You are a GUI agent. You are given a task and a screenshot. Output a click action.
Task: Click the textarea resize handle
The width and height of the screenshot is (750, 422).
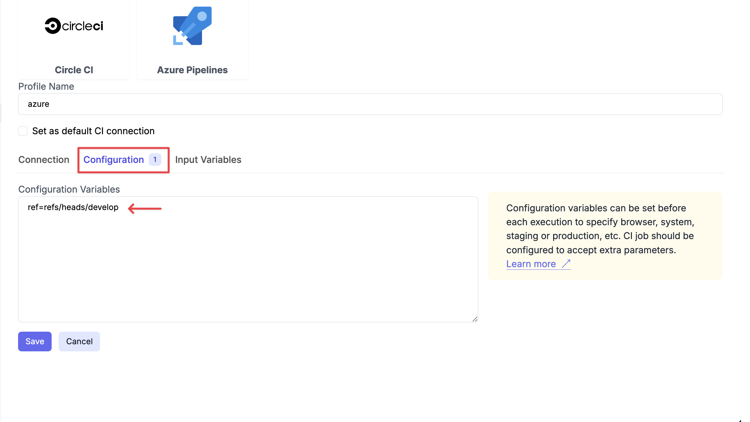click(x=475, y=319)
